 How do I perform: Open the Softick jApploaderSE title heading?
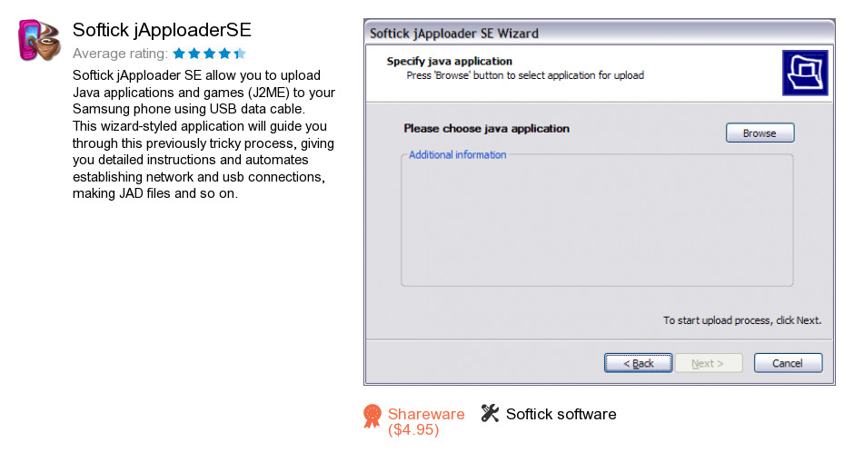point(162,30)
